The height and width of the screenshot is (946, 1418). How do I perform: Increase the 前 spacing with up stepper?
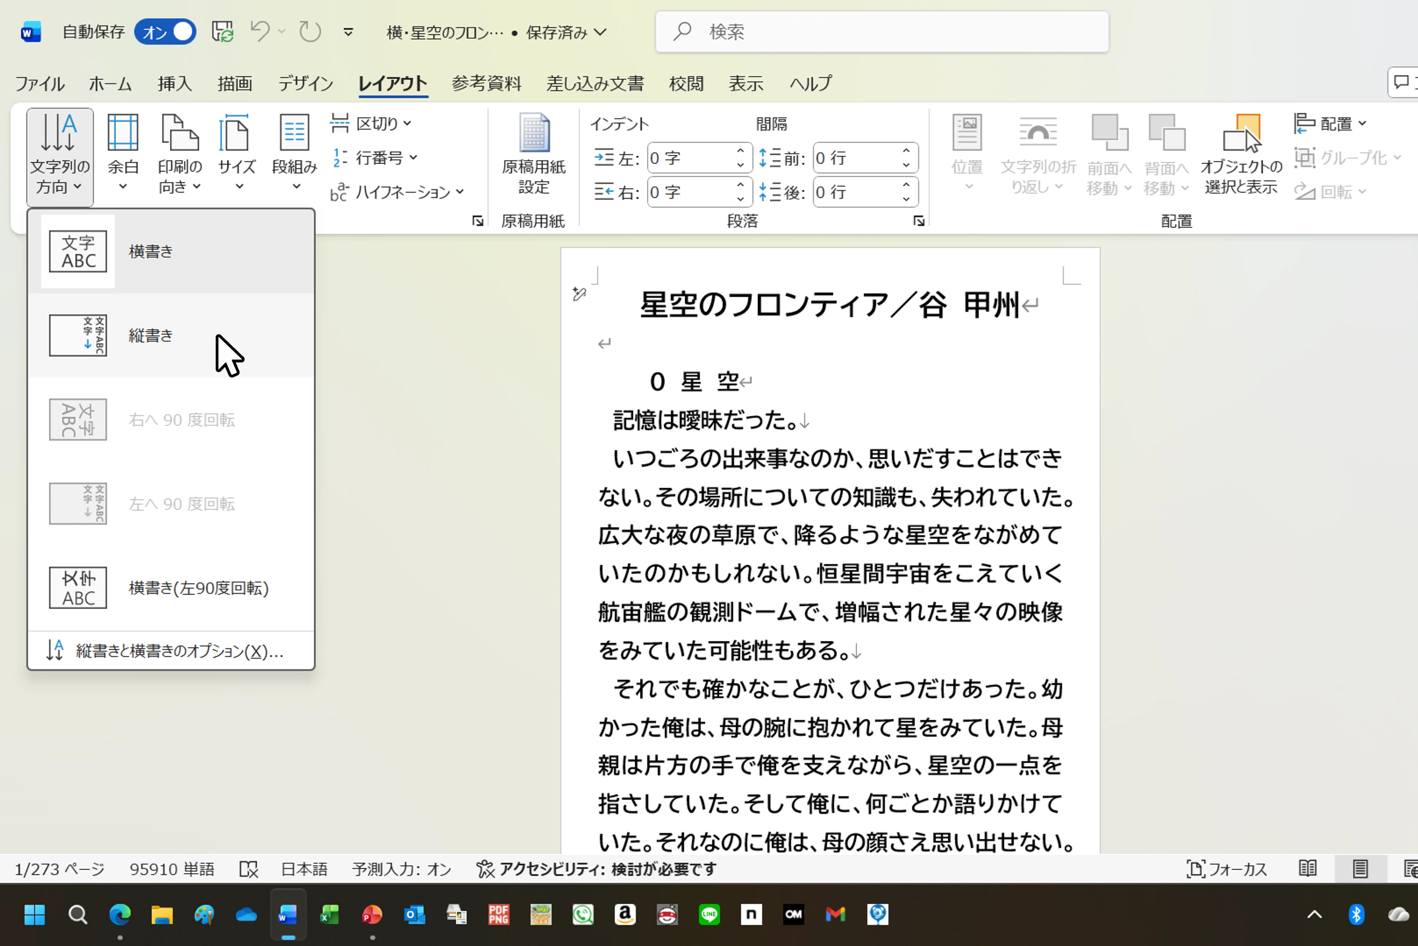(x=906, y=151)
